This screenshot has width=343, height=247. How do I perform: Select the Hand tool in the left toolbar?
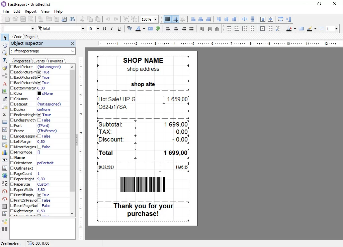coord(4,45)
